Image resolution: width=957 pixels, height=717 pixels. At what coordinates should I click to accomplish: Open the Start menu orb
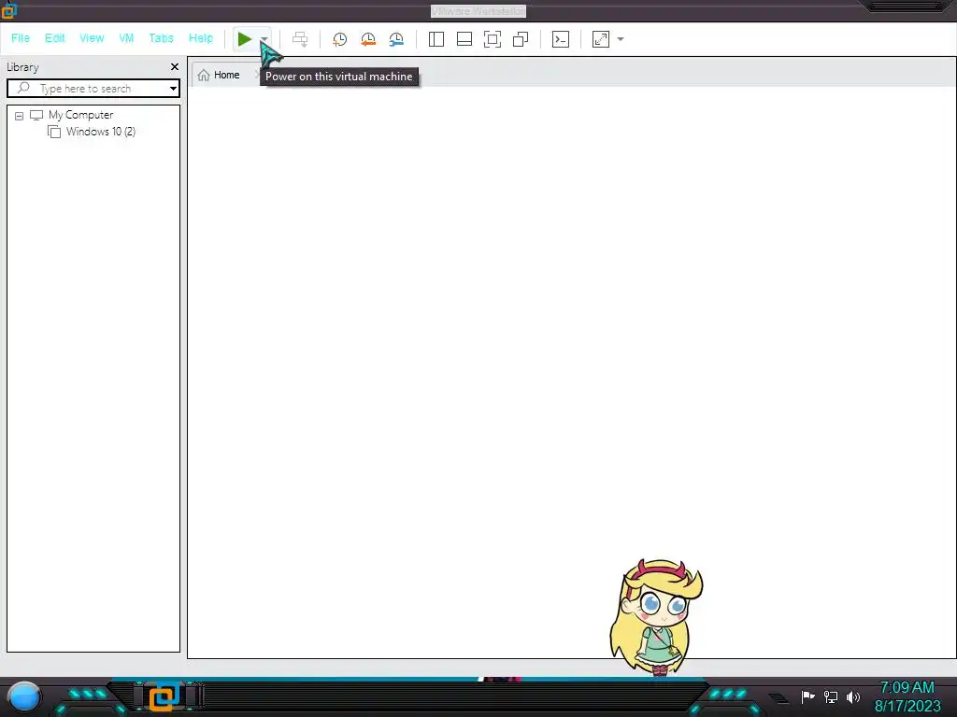[24, 696]
